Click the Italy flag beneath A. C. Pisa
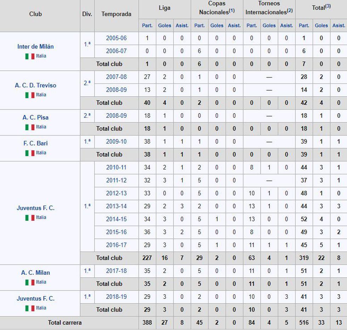347x330 pixels. click(30, 127)
